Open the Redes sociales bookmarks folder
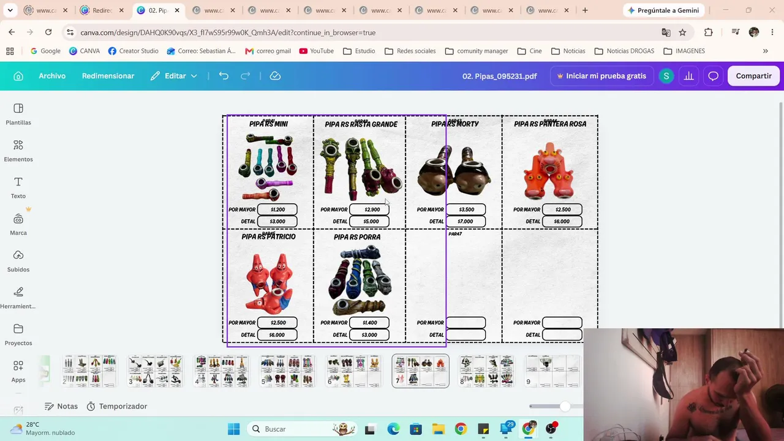Viewport: 784px width, 441px height. (x=410, y=51)
